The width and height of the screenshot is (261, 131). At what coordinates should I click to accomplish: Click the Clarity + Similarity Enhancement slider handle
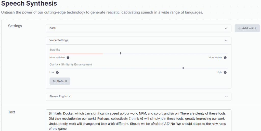click(183, 68)
